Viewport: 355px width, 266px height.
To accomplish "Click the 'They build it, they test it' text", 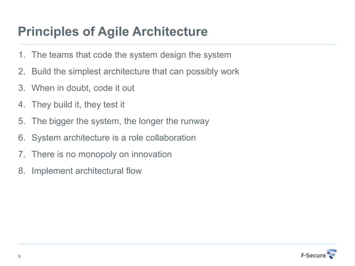I will point(78,105).
